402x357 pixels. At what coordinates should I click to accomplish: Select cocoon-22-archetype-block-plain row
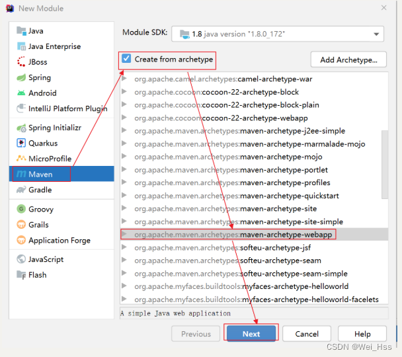point(254,105)
